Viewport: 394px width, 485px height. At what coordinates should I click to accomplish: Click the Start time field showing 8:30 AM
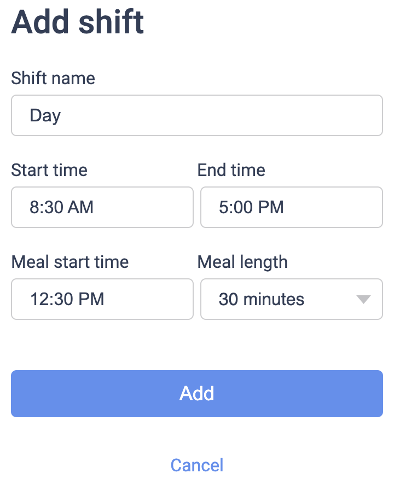[x=102, y=207]
